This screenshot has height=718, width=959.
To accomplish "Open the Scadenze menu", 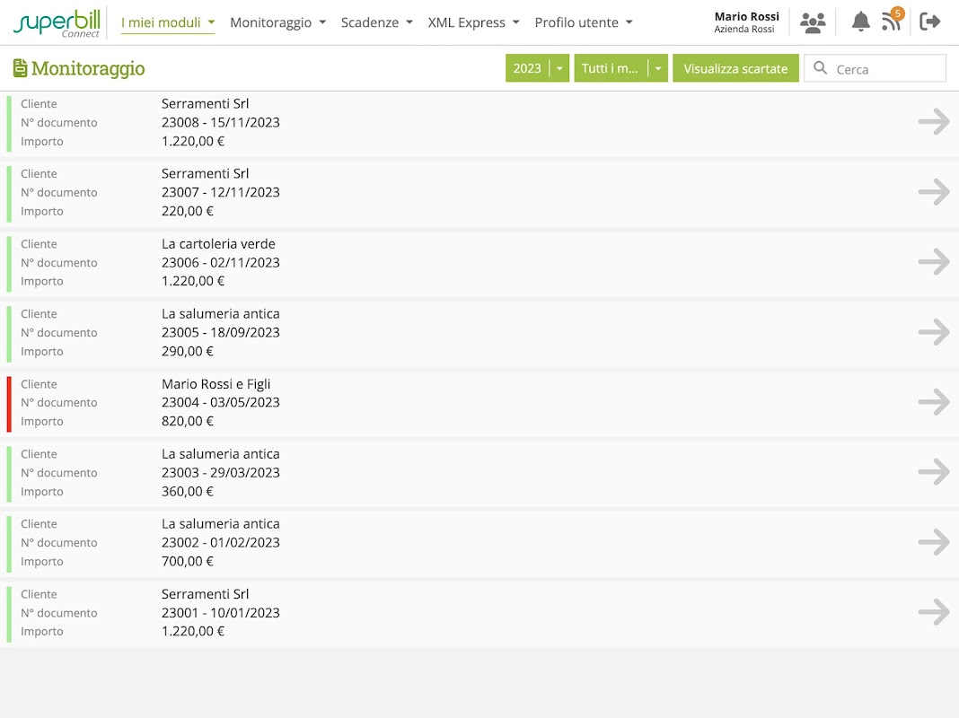I will click(x=377, y=22).
